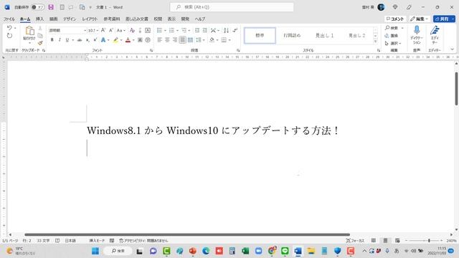Open the bullet list dropdown arrow
Image resolution: width=459 pixels, height=258 pixels.
pyautogui.click(x=165, y=30)
